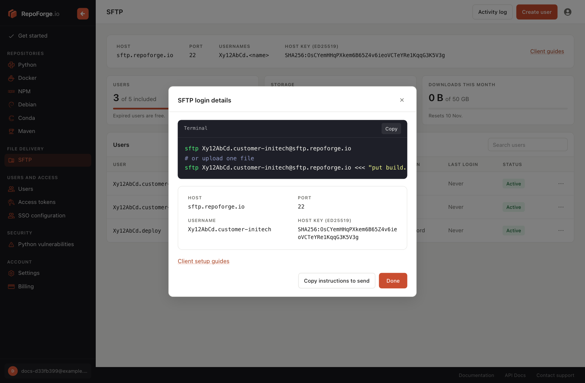Navigate to Docker repositories
585x383 pixels.
27,78
